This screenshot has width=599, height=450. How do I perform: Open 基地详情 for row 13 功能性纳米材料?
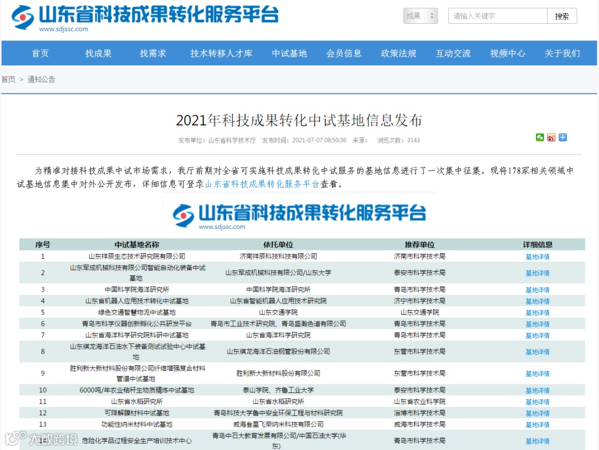pos(537,425)
